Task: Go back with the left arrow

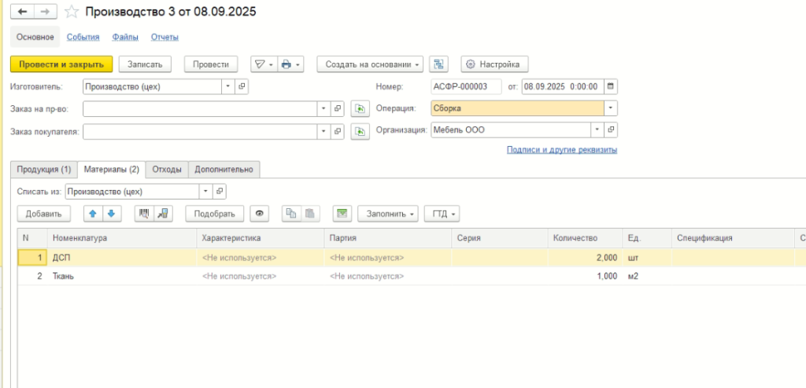Action: (23, 11)
